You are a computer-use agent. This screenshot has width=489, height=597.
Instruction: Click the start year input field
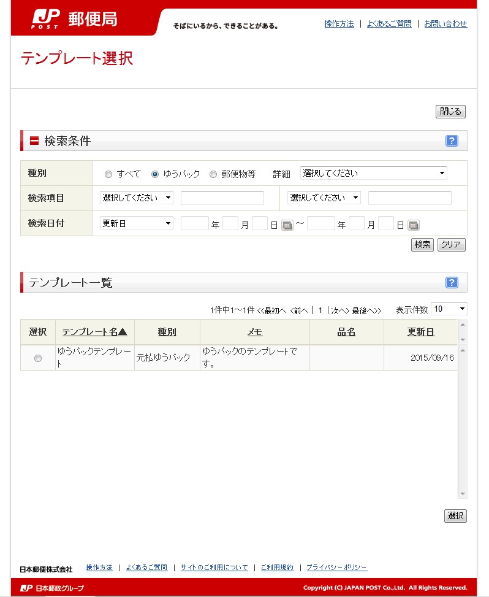[x=194, y=224]
